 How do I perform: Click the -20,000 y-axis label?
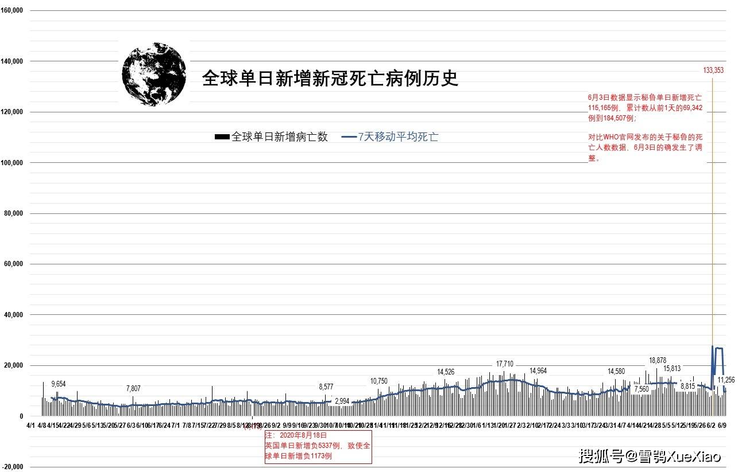click(14, 466)
